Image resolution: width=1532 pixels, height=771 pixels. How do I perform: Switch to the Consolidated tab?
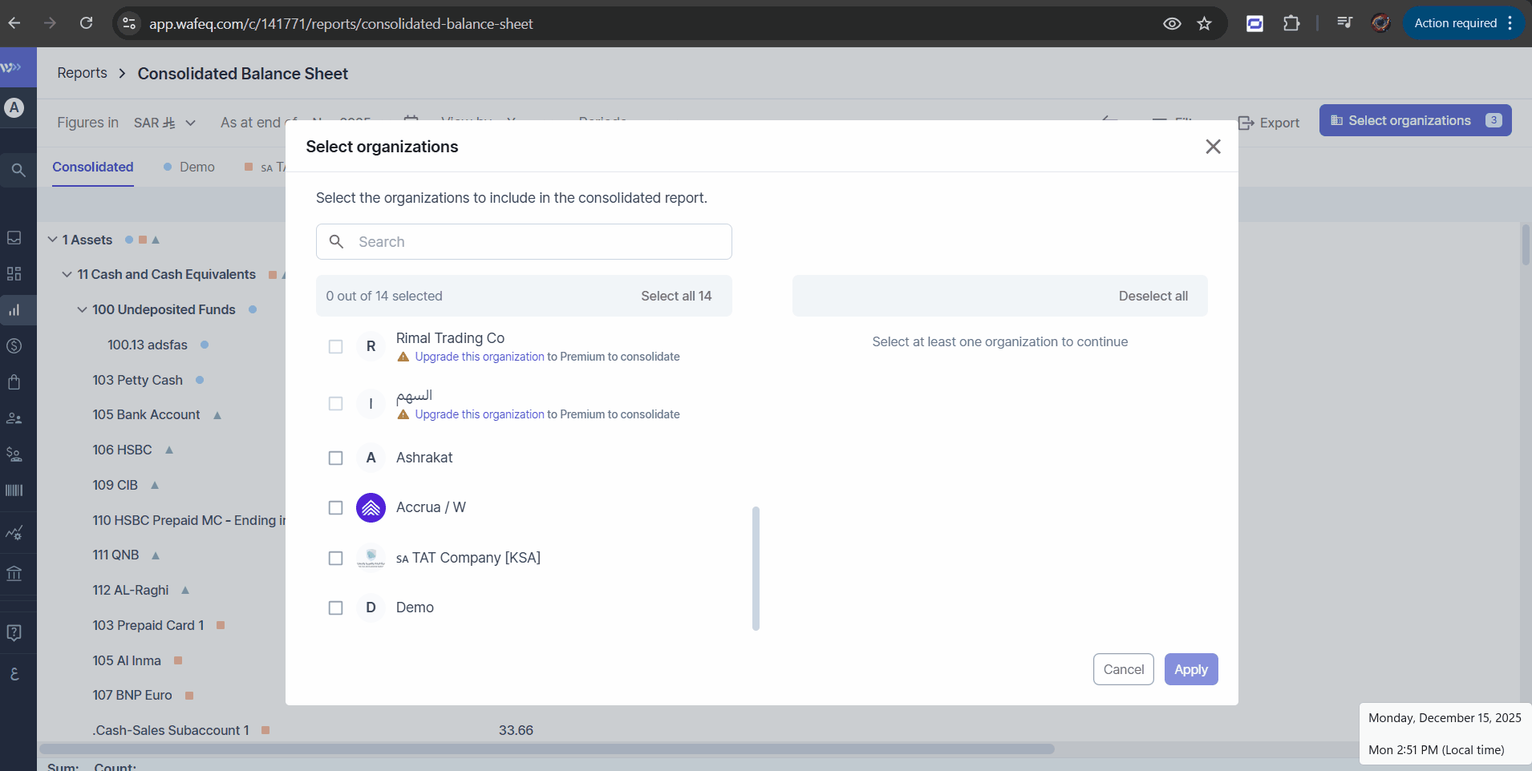click(x=93, y=167)
